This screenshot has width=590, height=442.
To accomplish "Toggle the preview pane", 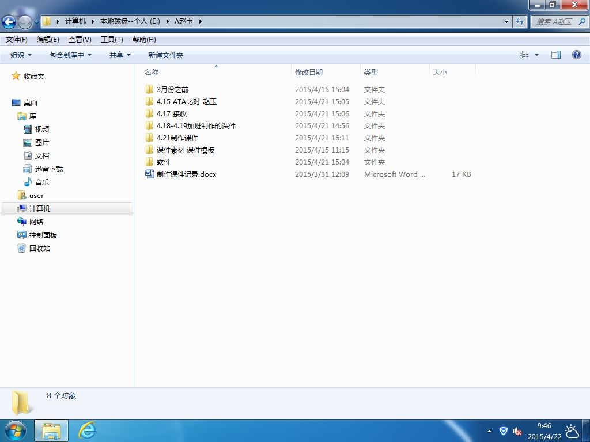I will coord(556,55).
